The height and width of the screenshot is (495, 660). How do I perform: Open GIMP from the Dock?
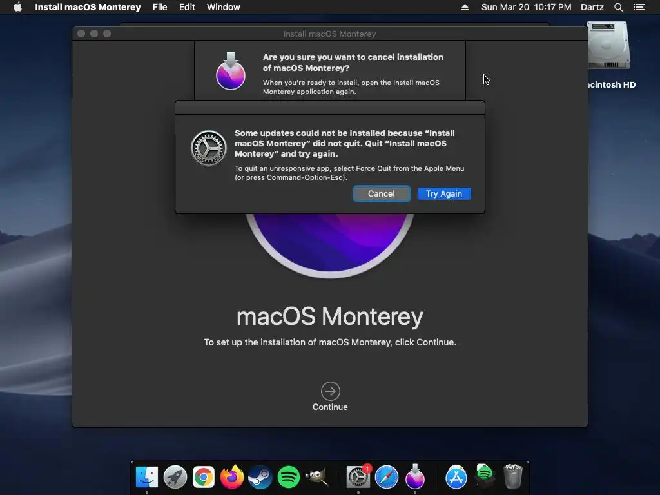click(316, 477)
